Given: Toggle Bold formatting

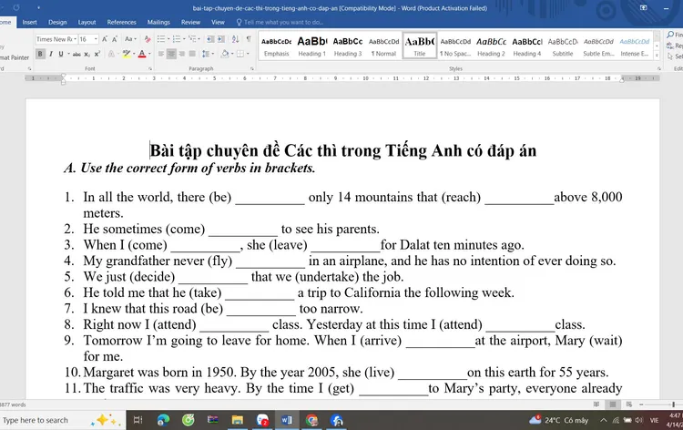Looking at the screenshot, I should pos(40,55).
